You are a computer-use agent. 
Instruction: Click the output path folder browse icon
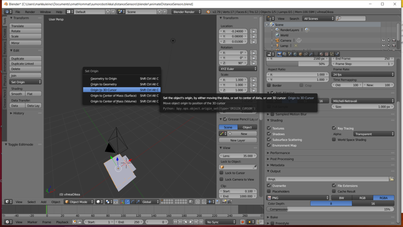click(391, 179)
